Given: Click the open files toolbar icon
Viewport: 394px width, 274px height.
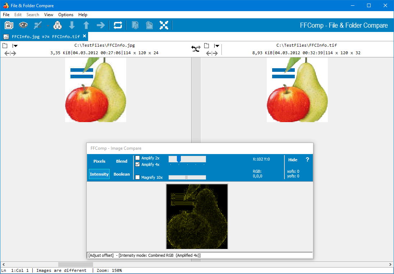Looking at the screenshot, I should tap(9, 25).
